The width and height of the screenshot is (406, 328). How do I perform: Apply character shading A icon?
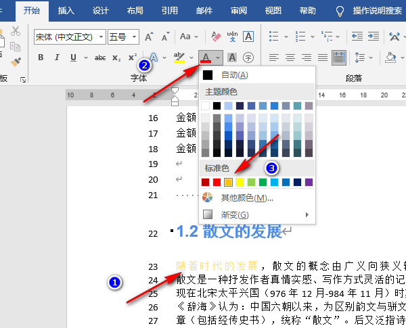(232, 57)
